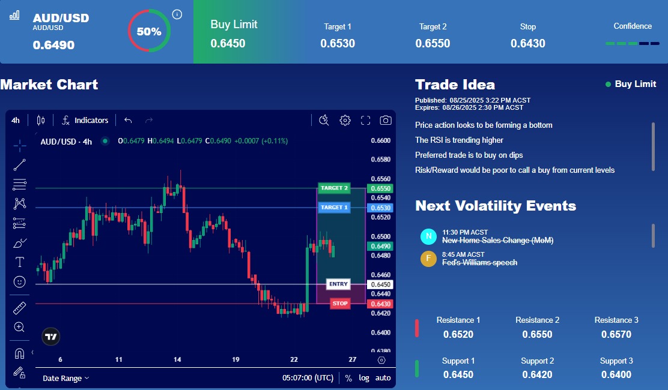Toggle the magnet mode
This screenshot has height=390, width=668.
pyautogui.click(x=20, y=353)
